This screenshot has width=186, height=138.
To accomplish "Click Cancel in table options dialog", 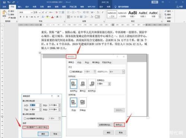I will pyautogui.click(x=55, y=134).
